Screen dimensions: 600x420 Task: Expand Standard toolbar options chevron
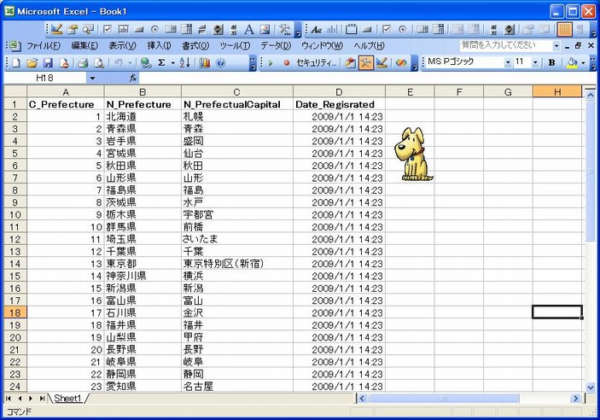[x=253, y=63]
